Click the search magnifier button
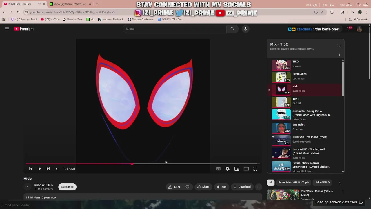Screen dimensions: 371x209 [232, 29]
